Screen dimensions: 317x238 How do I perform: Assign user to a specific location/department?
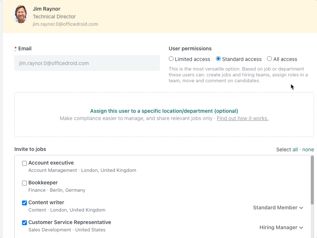(x=164, y=111)
